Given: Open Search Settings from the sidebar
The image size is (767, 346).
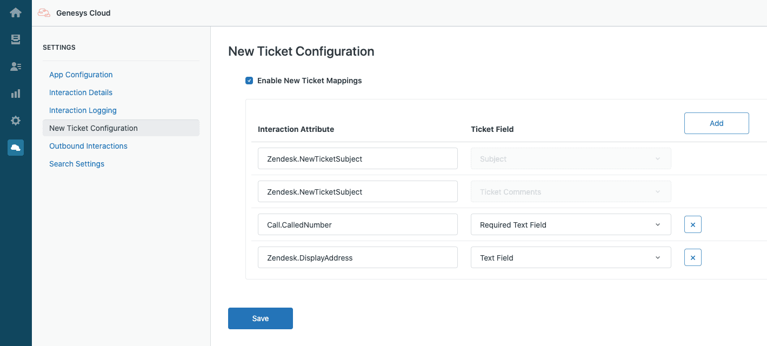Looking at the screenshot, I should coord(76,163).
